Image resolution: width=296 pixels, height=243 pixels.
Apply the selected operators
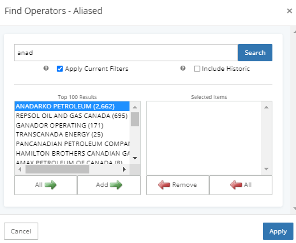(278, 231)
